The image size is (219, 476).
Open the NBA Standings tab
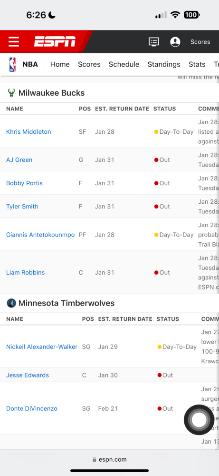tap(164, 64)
